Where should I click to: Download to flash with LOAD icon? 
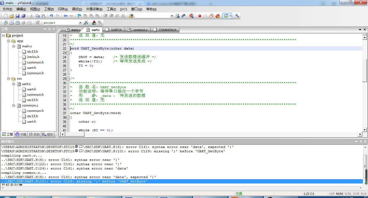pyautogui.click(x=37, y=23)
